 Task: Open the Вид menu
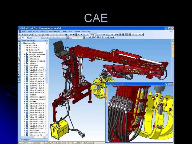pos(38,31)
